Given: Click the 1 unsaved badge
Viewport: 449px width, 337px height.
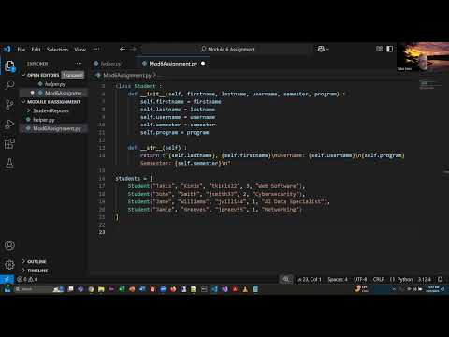Looking at the screenshot, I should [x=73, y=75].
